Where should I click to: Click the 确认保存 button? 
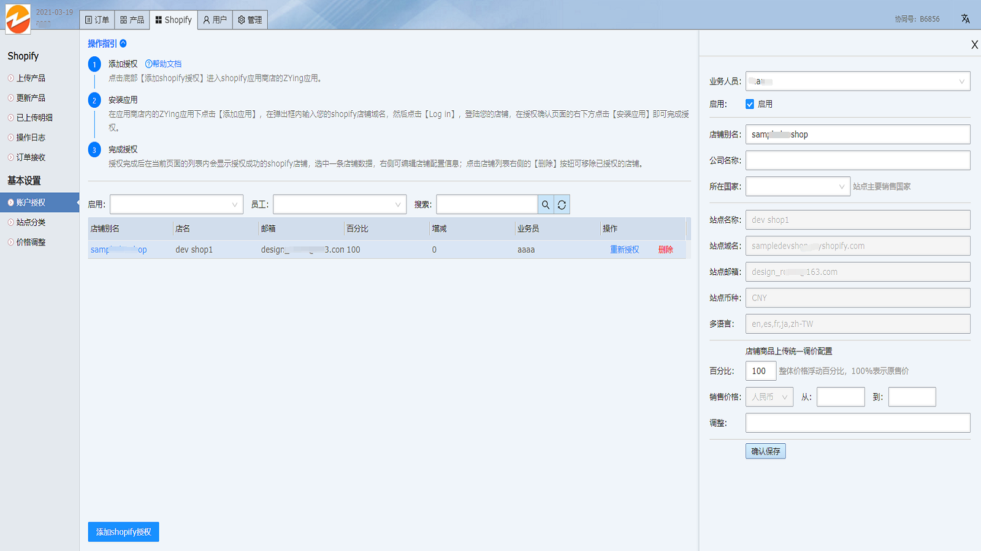pyautogui.click(x=766, y=451)
